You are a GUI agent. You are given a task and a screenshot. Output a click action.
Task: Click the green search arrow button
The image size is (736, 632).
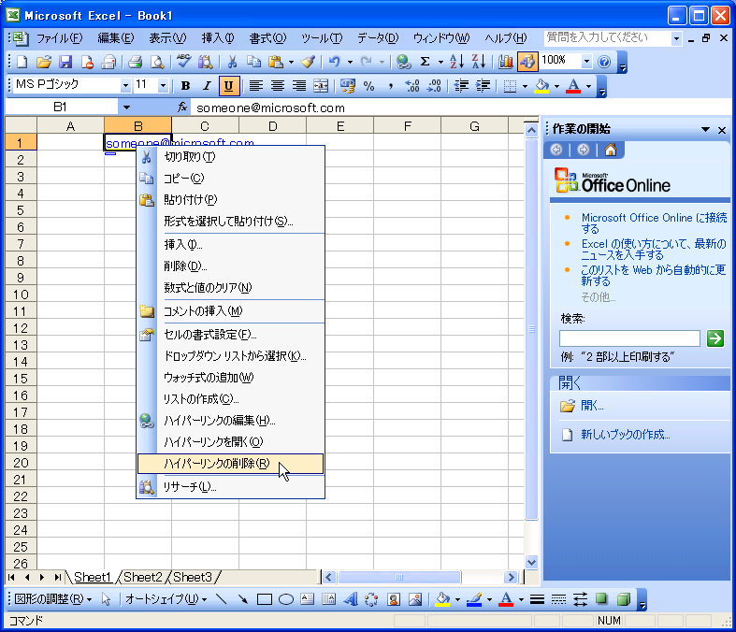(x=715, y=338)
